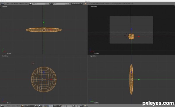
Task: Click the Top Ortho viewport label
Action: (x=5, y=6)
